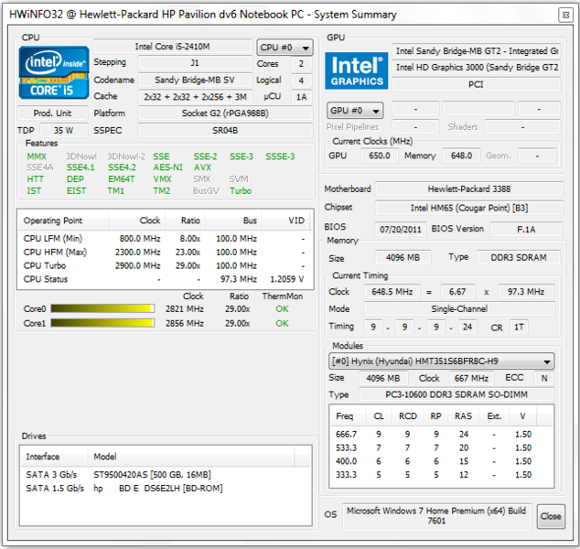Click the F.1A BIOS version field
The height and width of the screenshot is (549, 580).
(x=526, y=230)
